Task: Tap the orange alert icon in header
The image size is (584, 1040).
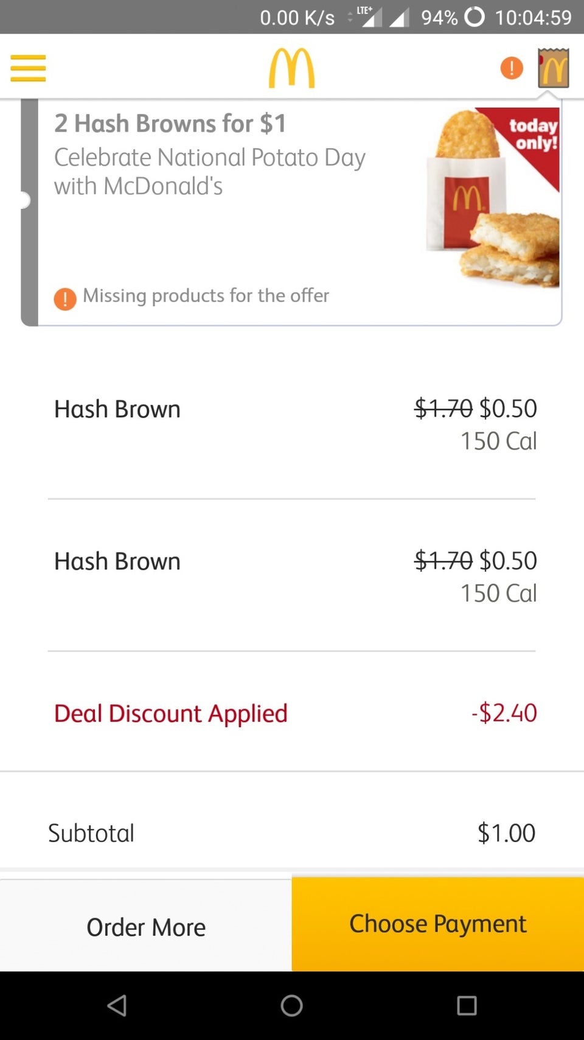Action: pyautogui.click(x=512, y=68)
